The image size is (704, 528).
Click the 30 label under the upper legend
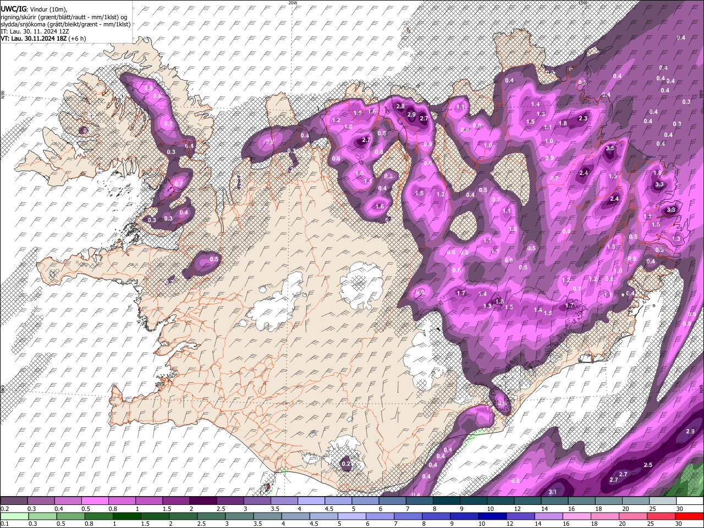679,509
